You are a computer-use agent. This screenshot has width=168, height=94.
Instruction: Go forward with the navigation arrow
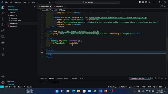click(x=53, y=2)
